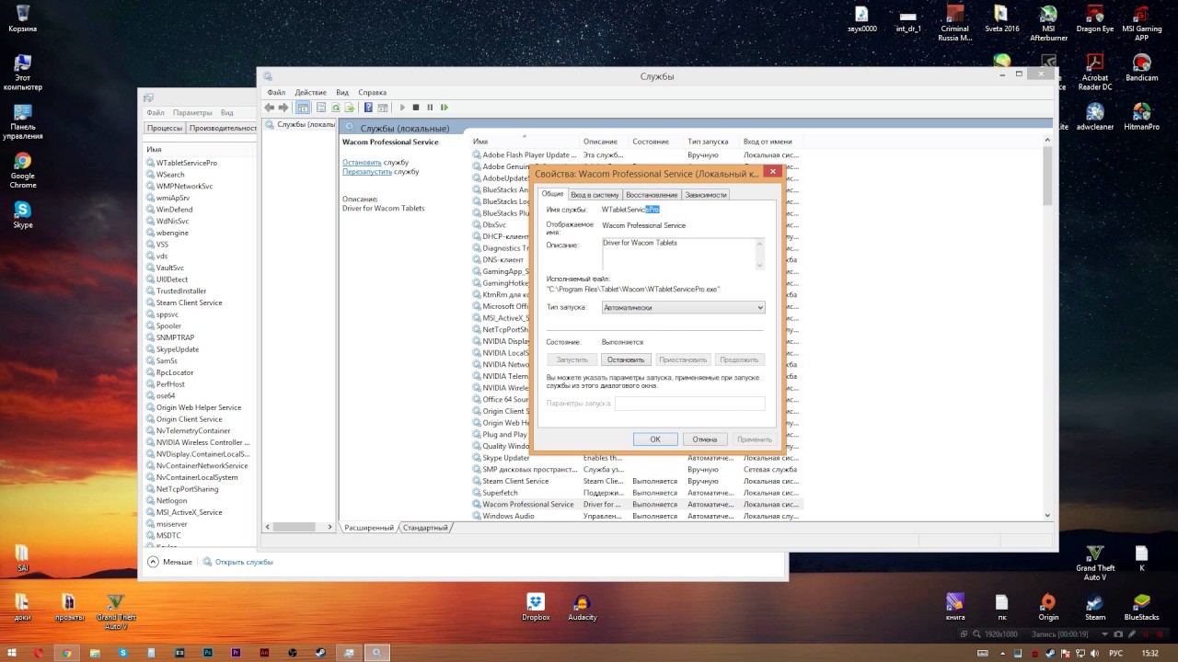The height and width of the screenshot is (662, 1178).
Task: Click the description text box in dialog
Action: (x=683, y=254)
